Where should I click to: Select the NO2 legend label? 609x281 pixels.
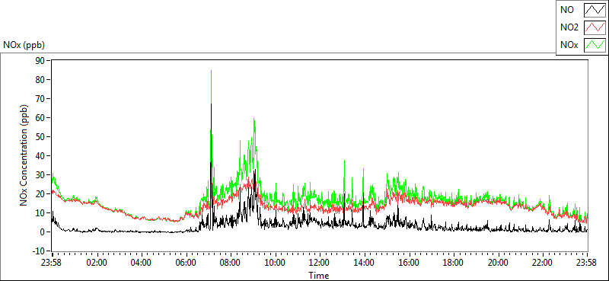click(x=569, y=27)
